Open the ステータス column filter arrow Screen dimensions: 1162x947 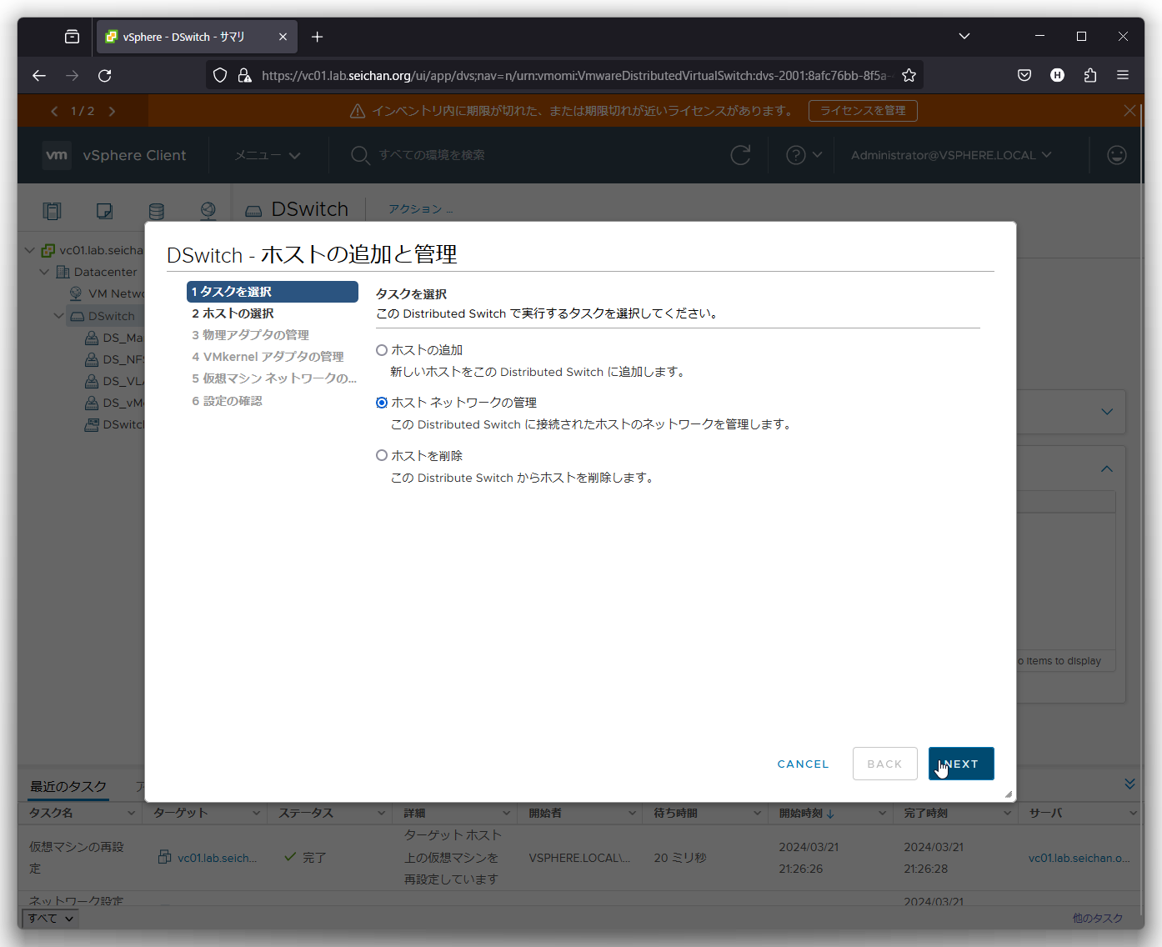(x=382, y=813)
